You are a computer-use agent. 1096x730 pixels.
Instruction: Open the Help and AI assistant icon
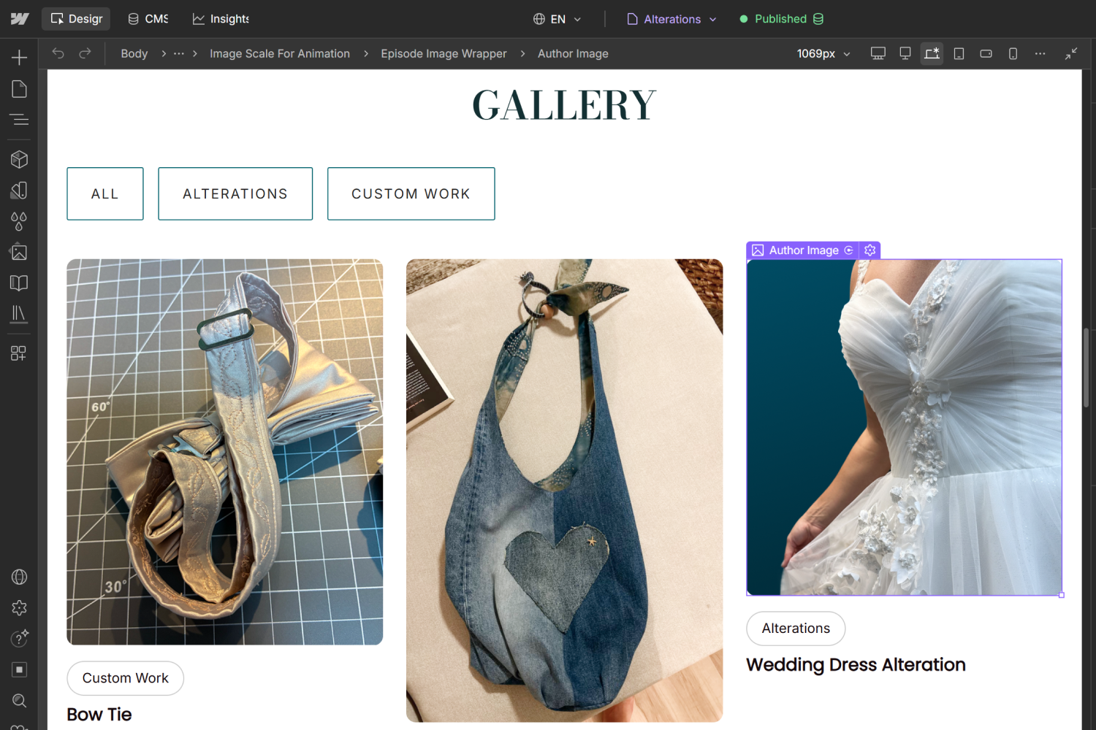pyautogui.click(x=20, y=639)
